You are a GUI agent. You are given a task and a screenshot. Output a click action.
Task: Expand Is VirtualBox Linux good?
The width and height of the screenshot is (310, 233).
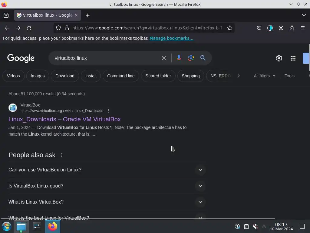[x=107, y=186]
